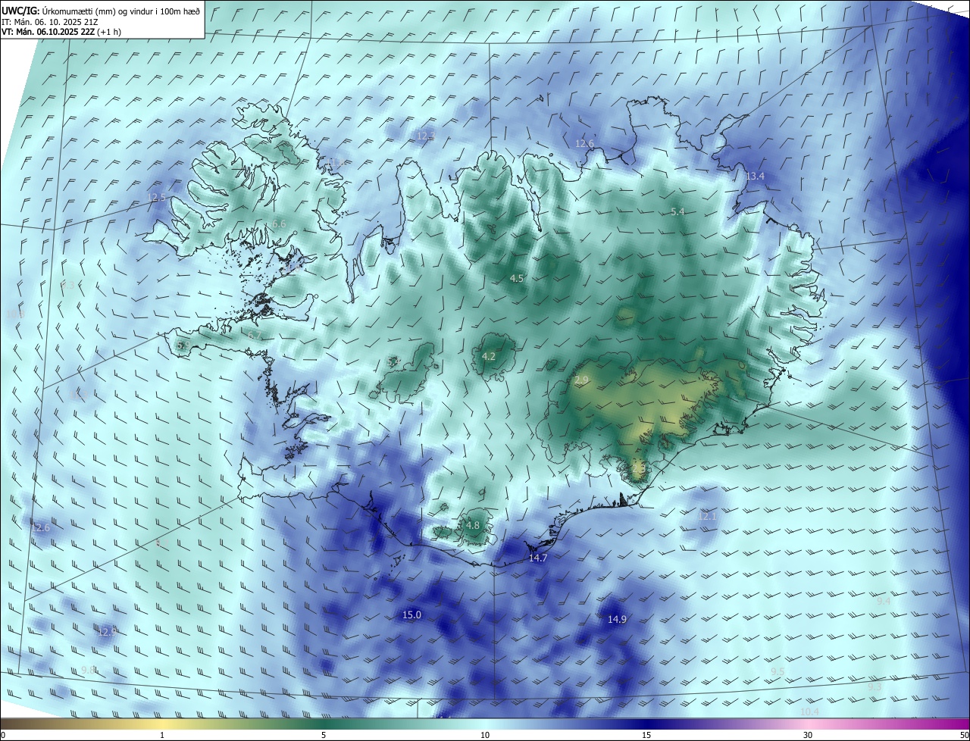
Task: Click the 6.6 value on the Westfjords
Action: pyautogui.click(x=279, y=224)
